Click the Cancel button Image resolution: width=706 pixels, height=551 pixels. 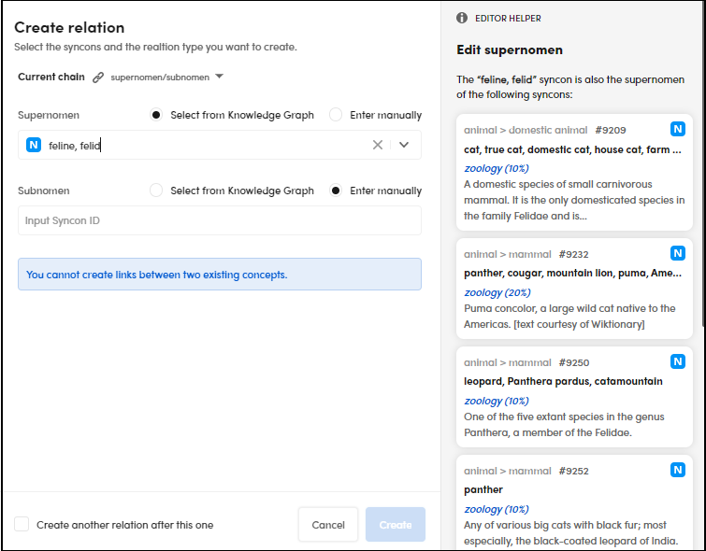pyautogui.click(x=328, y=525)
